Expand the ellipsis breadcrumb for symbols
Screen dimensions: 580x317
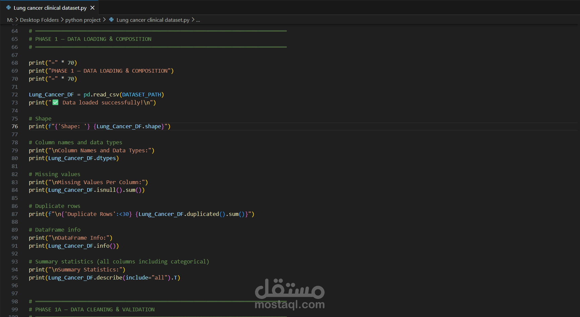tap(198, 20)
